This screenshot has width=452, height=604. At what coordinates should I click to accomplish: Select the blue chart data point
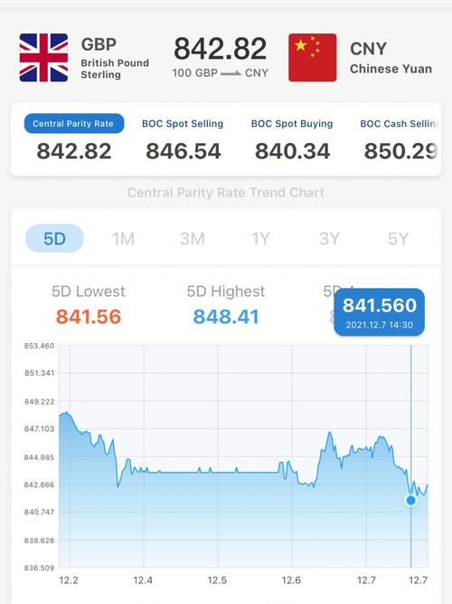pos(410,501)
